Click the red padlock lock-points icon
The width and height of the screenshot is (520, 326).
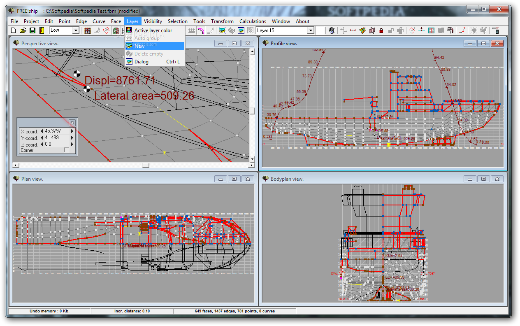coord(381,30)
